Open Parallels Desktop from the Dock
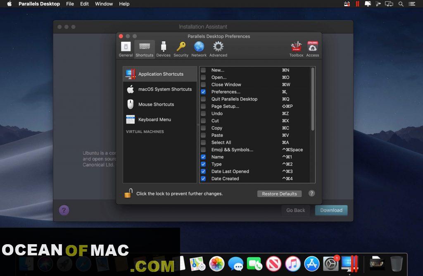This screenshot has height=276, width=423. (x=349, y=264)
